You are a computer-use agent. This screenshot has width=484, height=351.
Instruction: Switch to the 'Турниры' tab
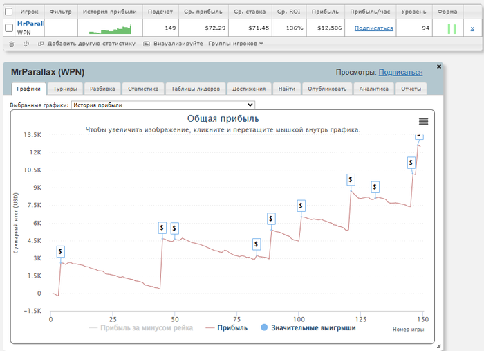click(65, 89)
